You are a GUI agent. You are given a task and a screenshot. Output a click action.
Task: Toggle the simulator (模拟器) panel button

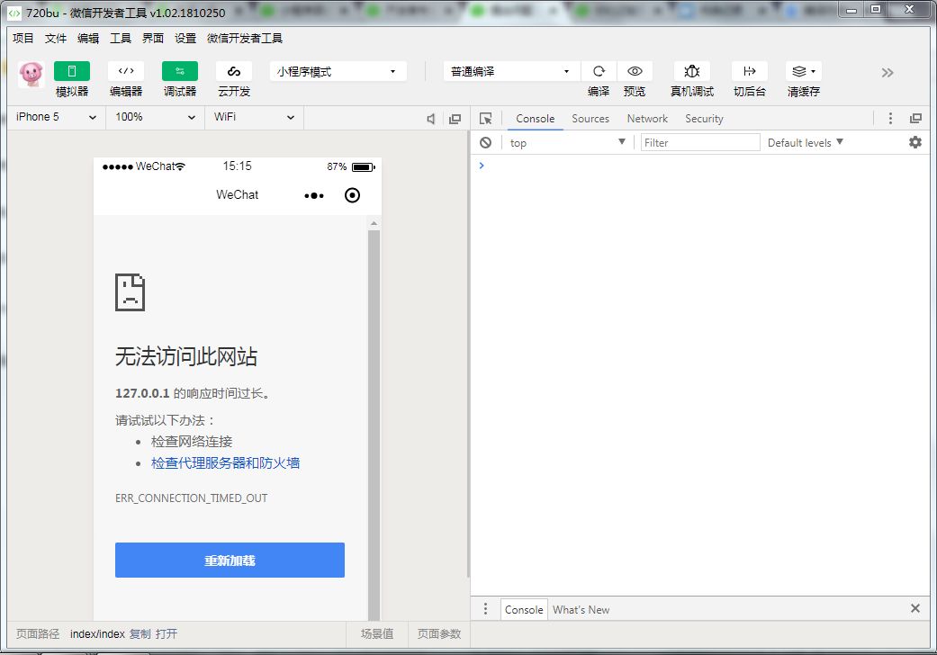[72, 71]
